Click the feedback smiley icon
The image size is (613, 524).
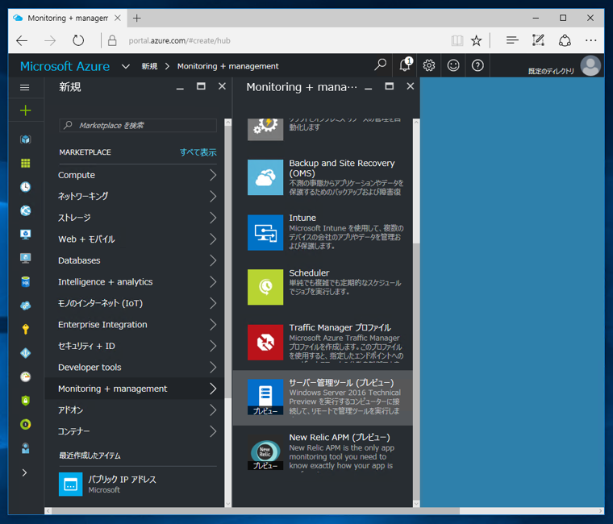pyautogui.click(x=453, y=65)
